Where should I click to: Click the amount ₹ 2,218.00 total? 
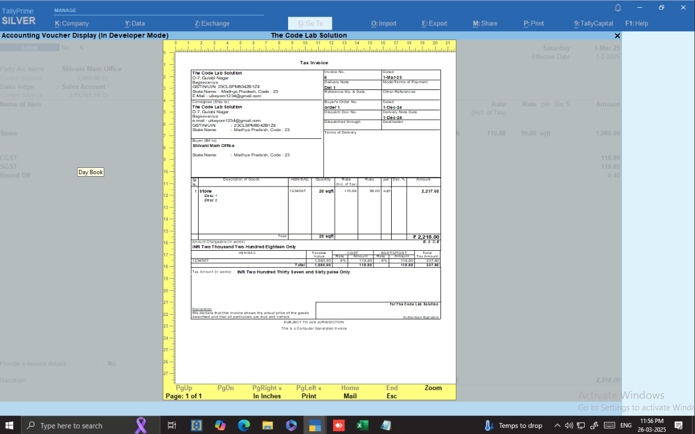click(x=426, y=237)
